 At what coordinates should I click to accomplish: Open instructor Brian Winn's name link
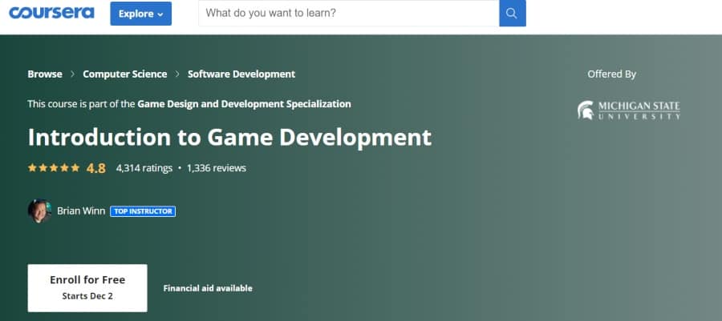point(81,211)
